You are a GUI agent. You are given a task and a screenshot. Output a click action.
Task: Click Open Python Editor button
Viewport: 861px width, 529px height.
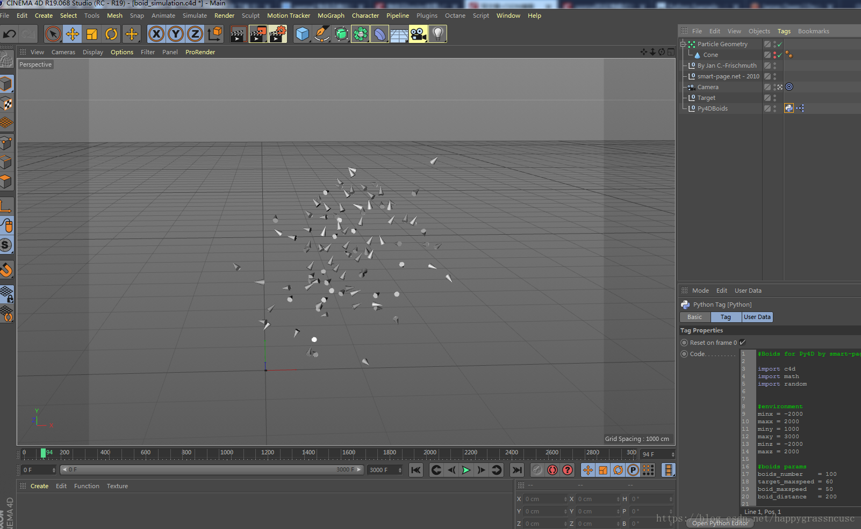[720, 523]
